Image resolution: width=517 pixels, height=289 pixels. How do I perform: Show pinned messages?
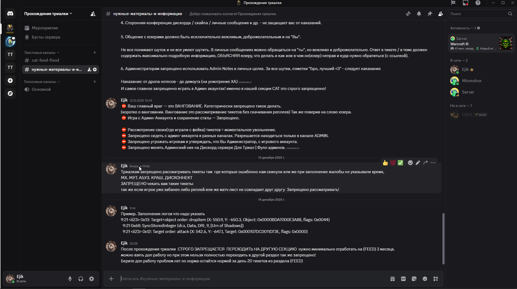coord(430,14)
